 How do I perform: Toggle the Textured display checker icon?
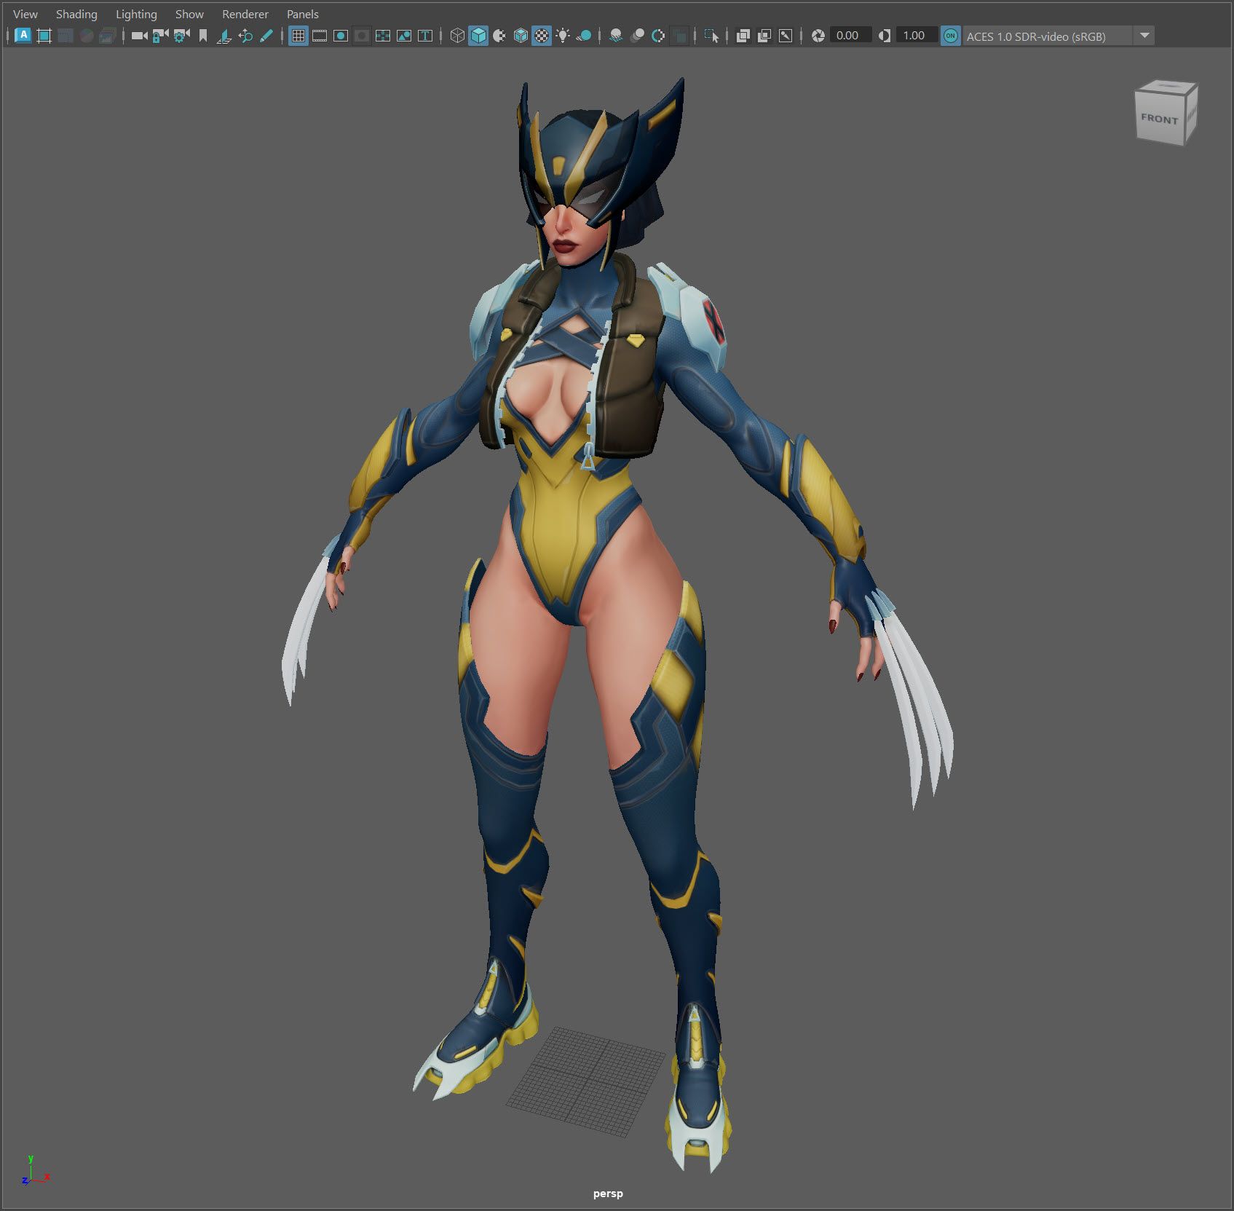coord(542,36)
